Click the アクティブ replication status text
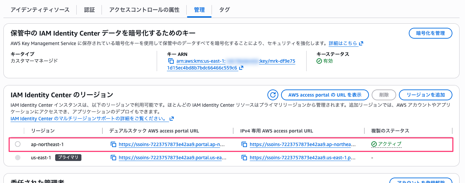Viewport: 465px width, 183px height. coord(390,144)
